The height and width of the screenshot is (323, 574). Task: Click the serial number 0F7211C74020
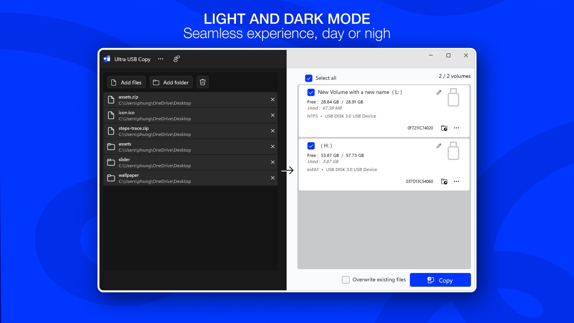coord(420,128)
